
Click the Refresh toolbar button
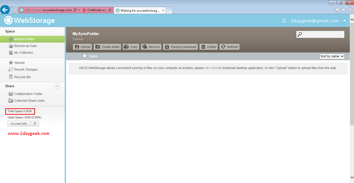pos(230,47)
